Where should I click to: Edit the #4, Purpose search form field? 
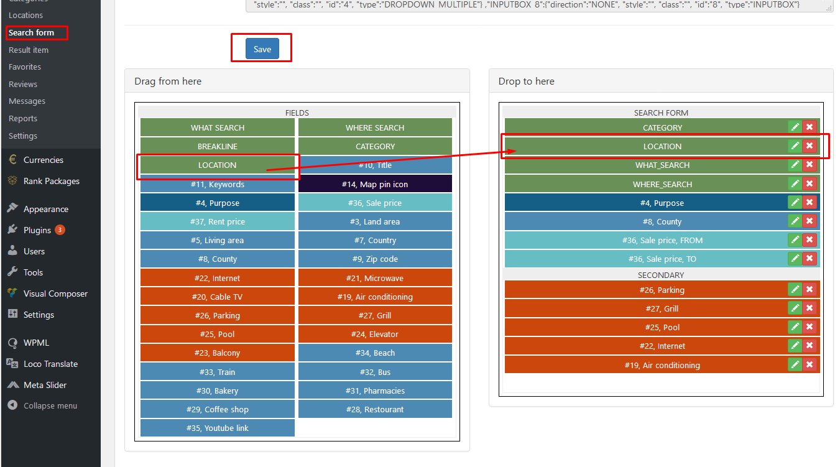click(x=795, y=202)
